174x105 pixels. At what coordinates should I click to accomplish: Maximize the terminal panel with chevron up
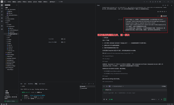(x=91, y=84)
